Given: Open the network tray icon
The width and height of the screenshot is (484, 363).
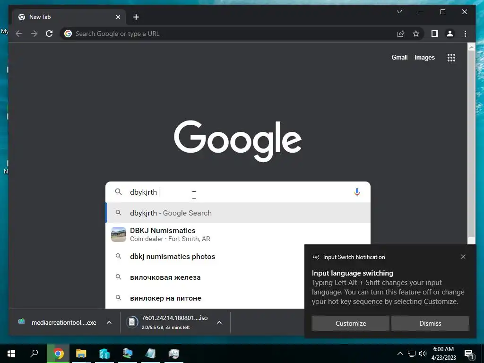Looking at the screenshot, I should click(x=411, y=354).
